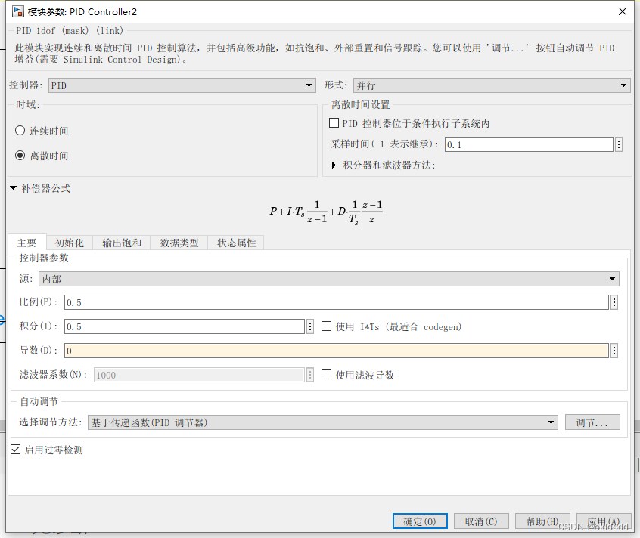Switch to the 主要 tab
Screen dimensions: 640x538
coord(27,243)
